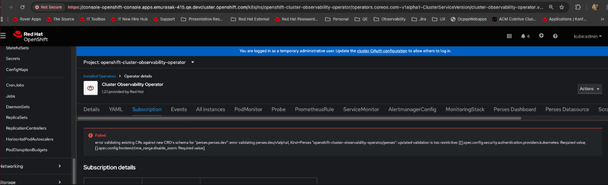Click the Red Hat OpenShift logo
Viewport: 608px width, 185px height.
30,36
